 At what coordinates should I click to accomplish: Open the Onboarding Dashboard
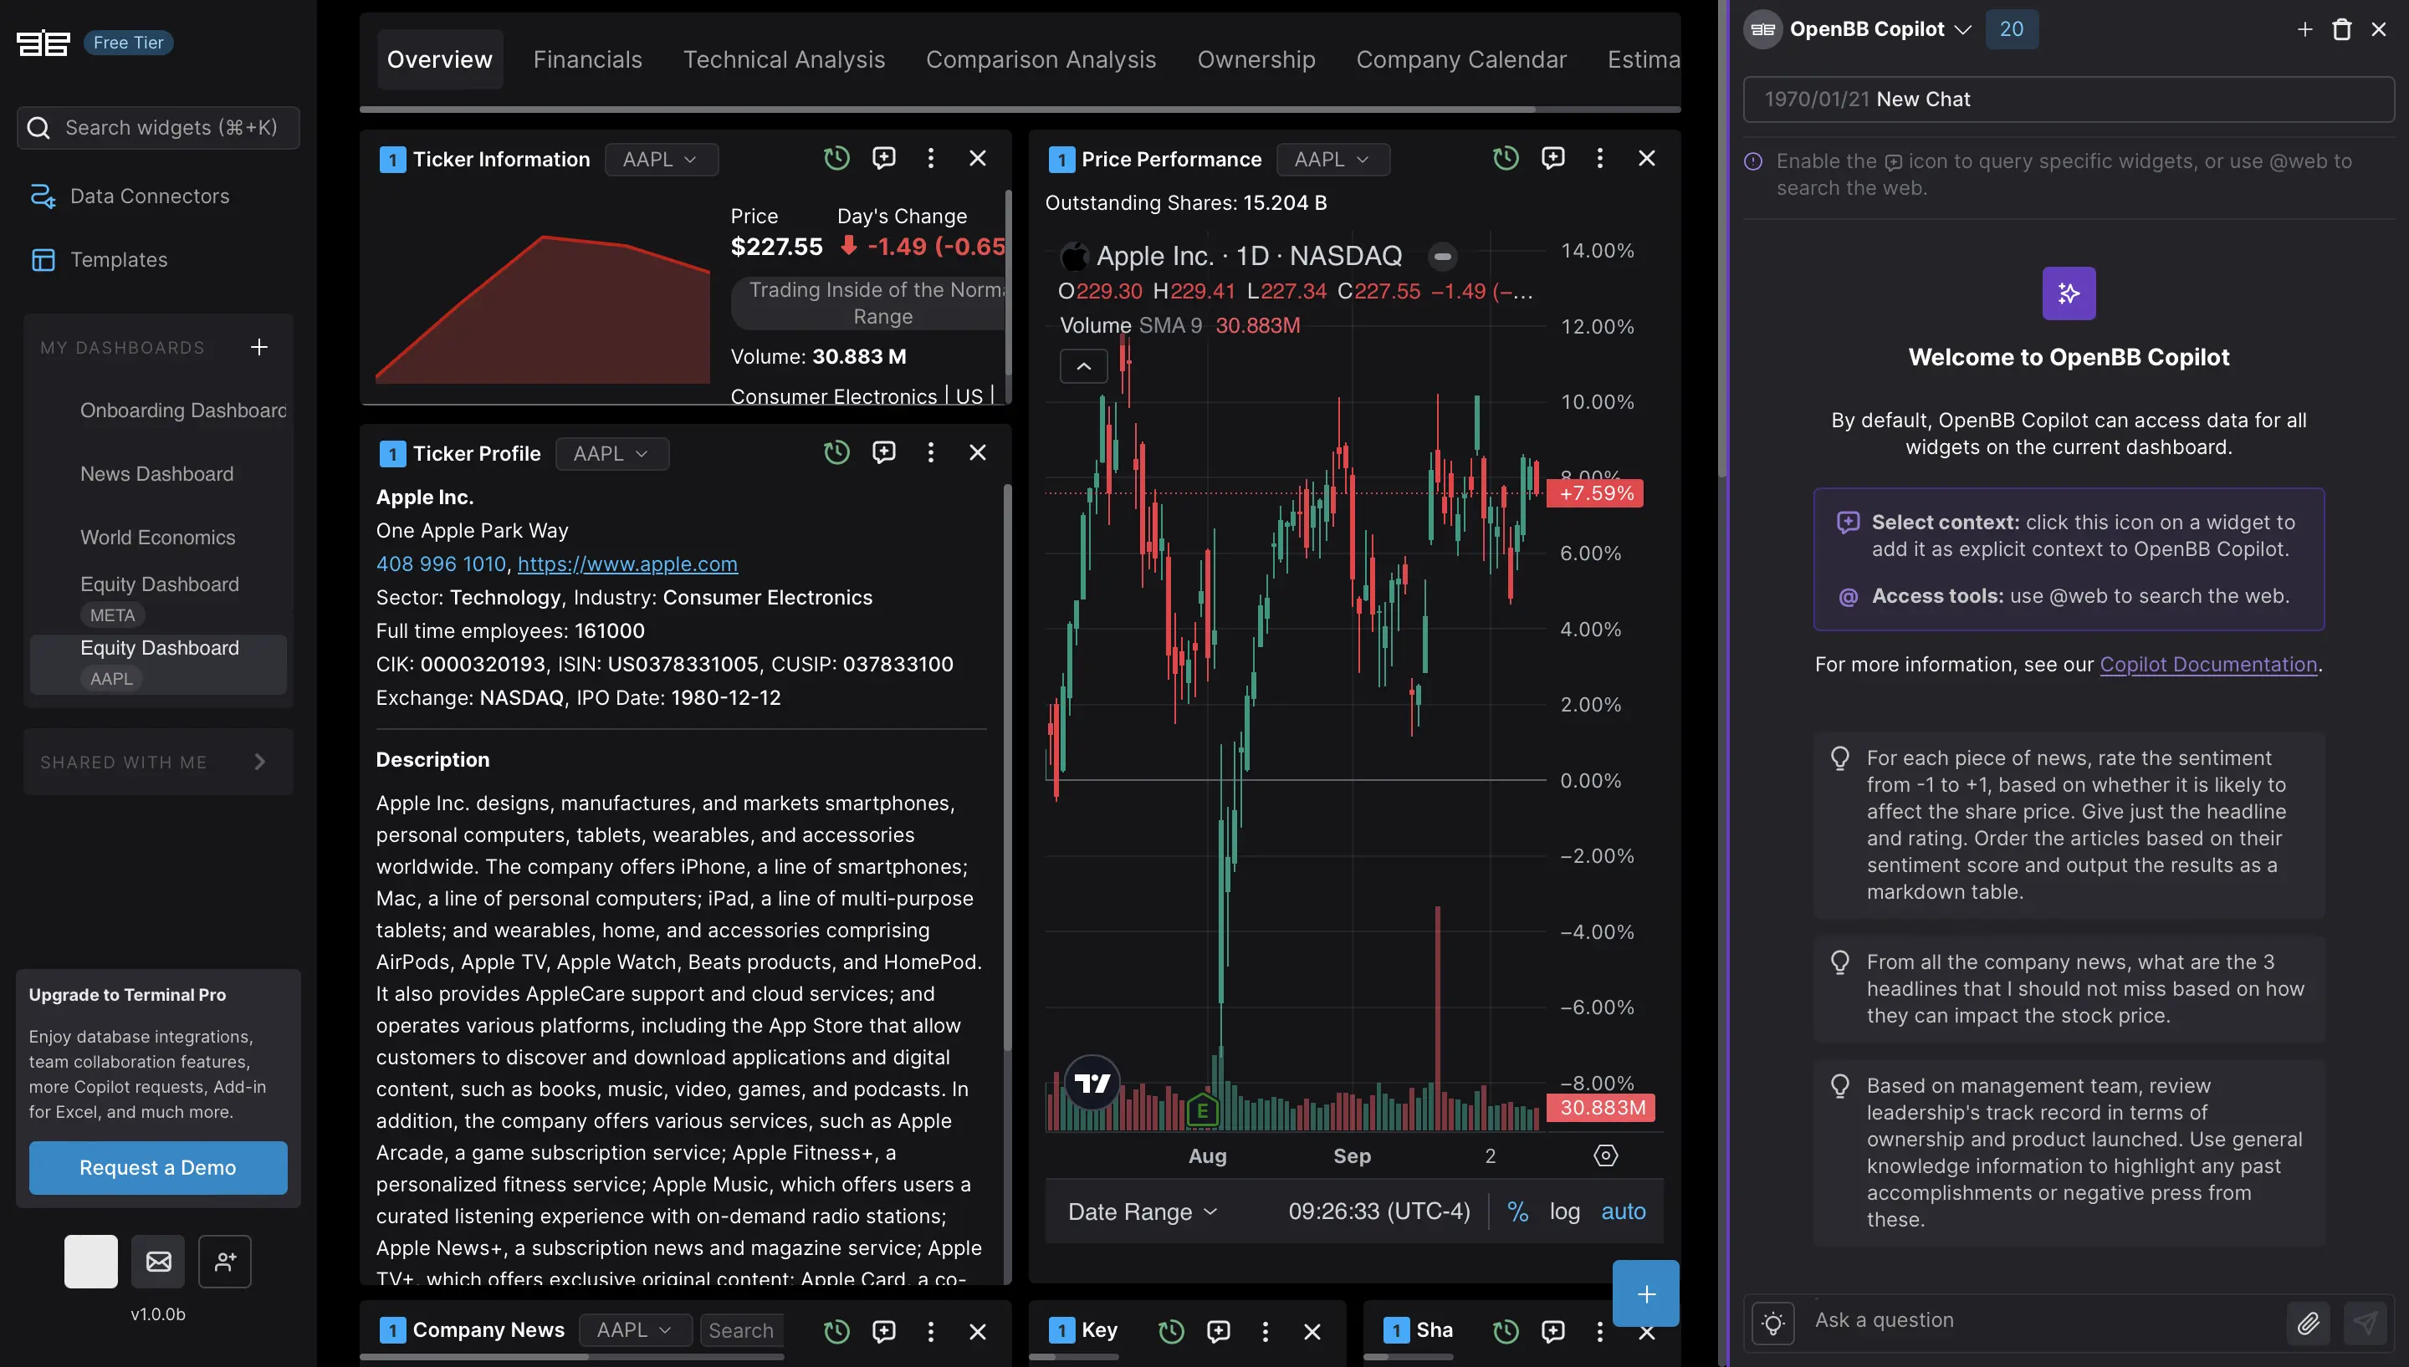(x=182, y=411)
